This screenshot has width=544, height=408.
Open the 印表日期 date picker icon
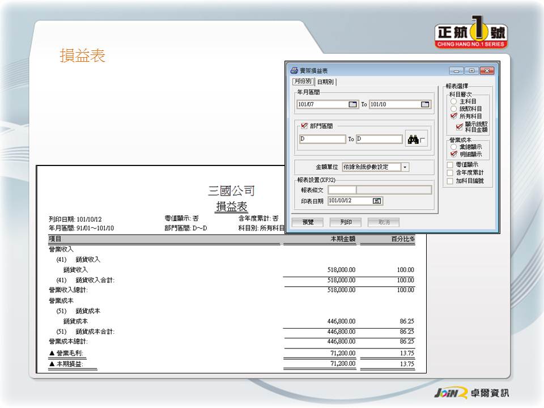coord(377,201)
